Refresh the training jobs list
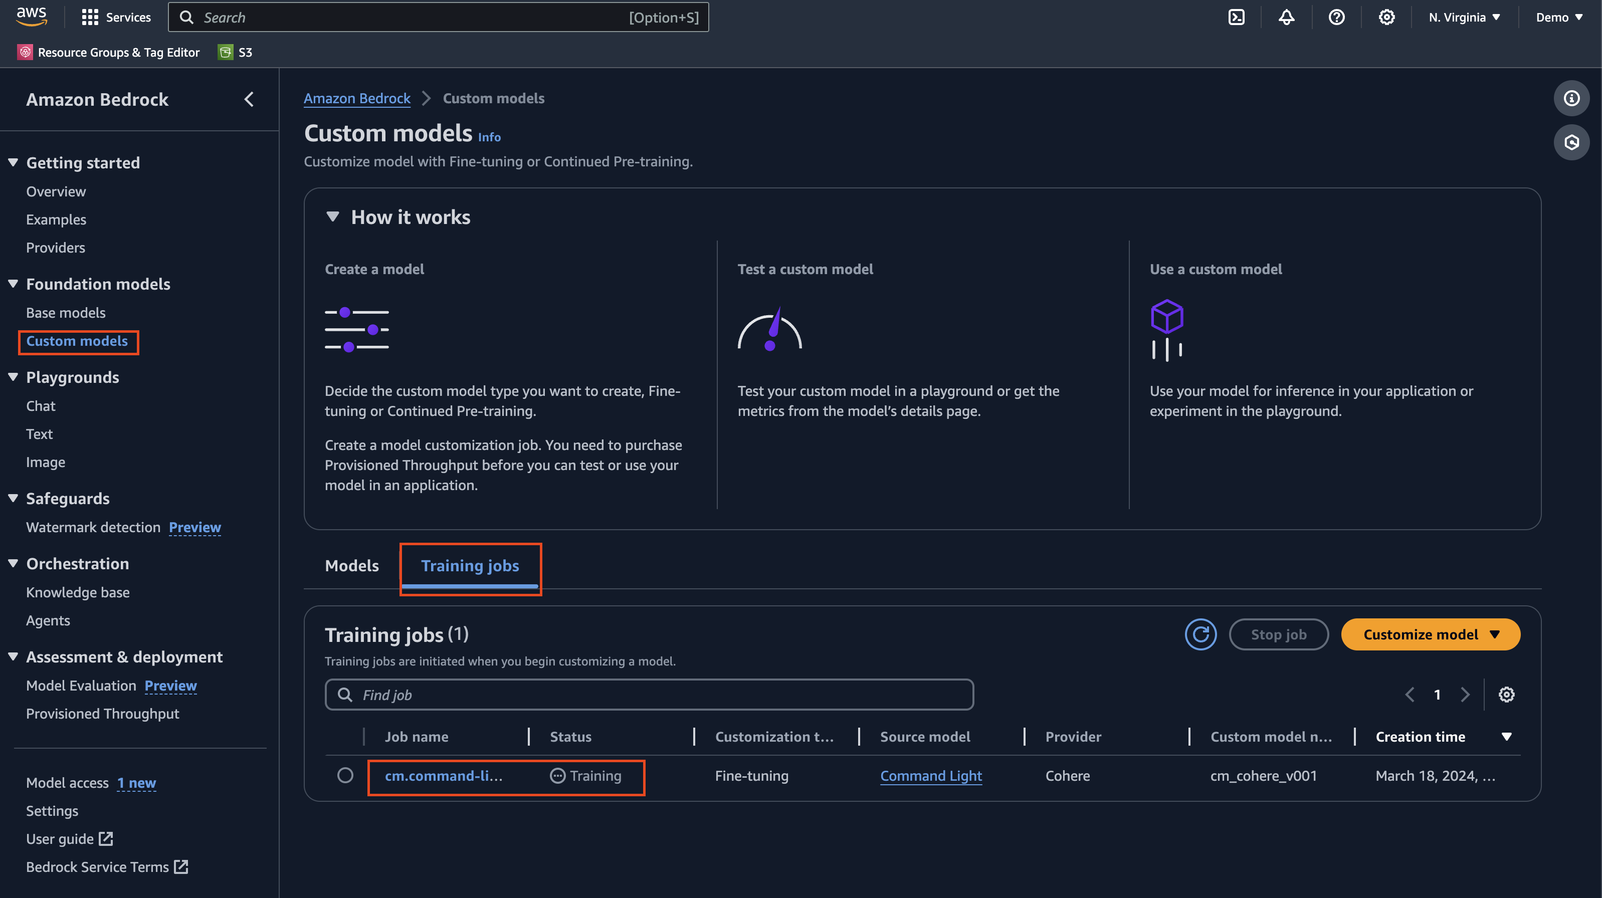Viewport: 1602px width, 898px height. 1200,634
